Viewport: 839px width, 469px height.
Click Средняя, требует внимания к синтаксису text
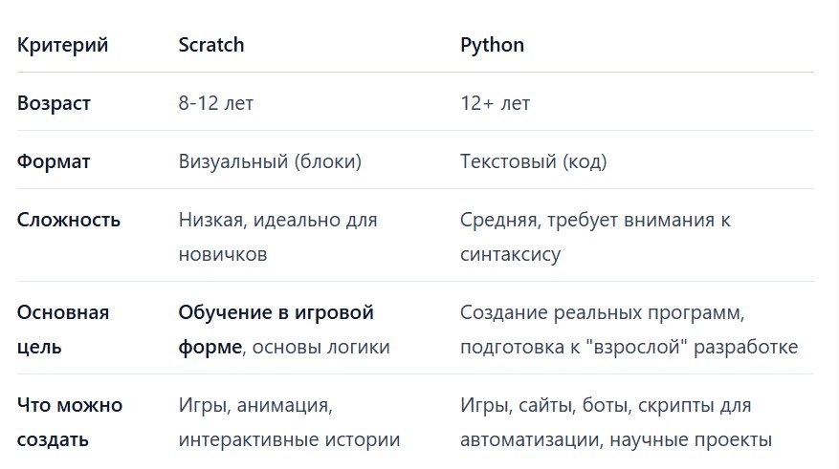point(596,237)
